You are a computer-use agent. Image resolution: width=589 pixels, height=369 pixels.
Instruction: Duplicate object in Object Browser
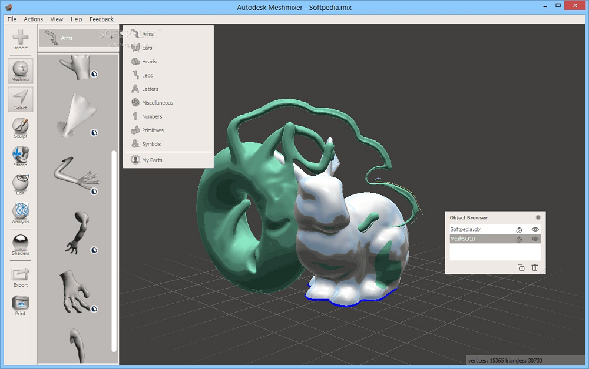(x=521, y=267)
